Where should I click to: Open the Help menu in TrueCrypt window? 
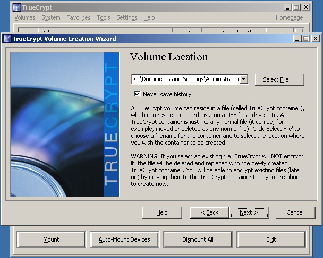149,17
